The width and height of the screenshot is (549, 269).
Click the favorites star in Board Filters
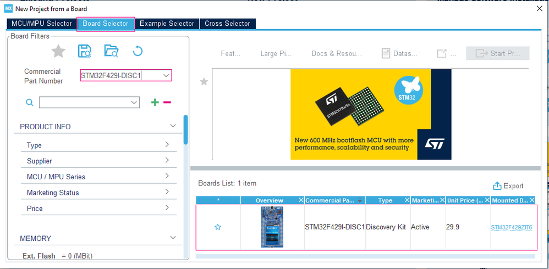pos(58,52)
